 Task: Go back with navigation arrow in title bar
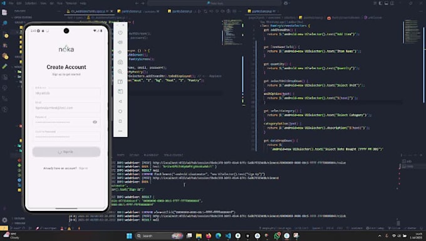[137, 3]
